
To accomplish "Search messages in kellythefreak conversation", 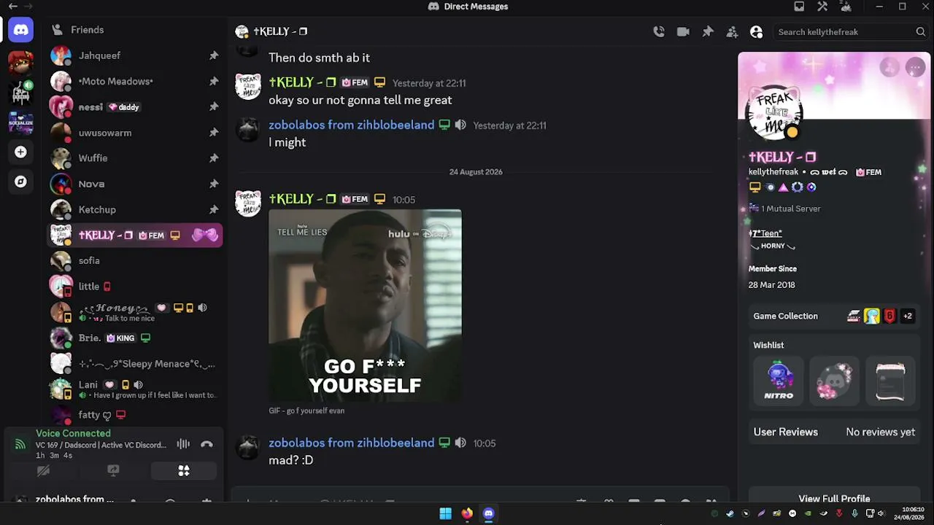I will [849, 31].
